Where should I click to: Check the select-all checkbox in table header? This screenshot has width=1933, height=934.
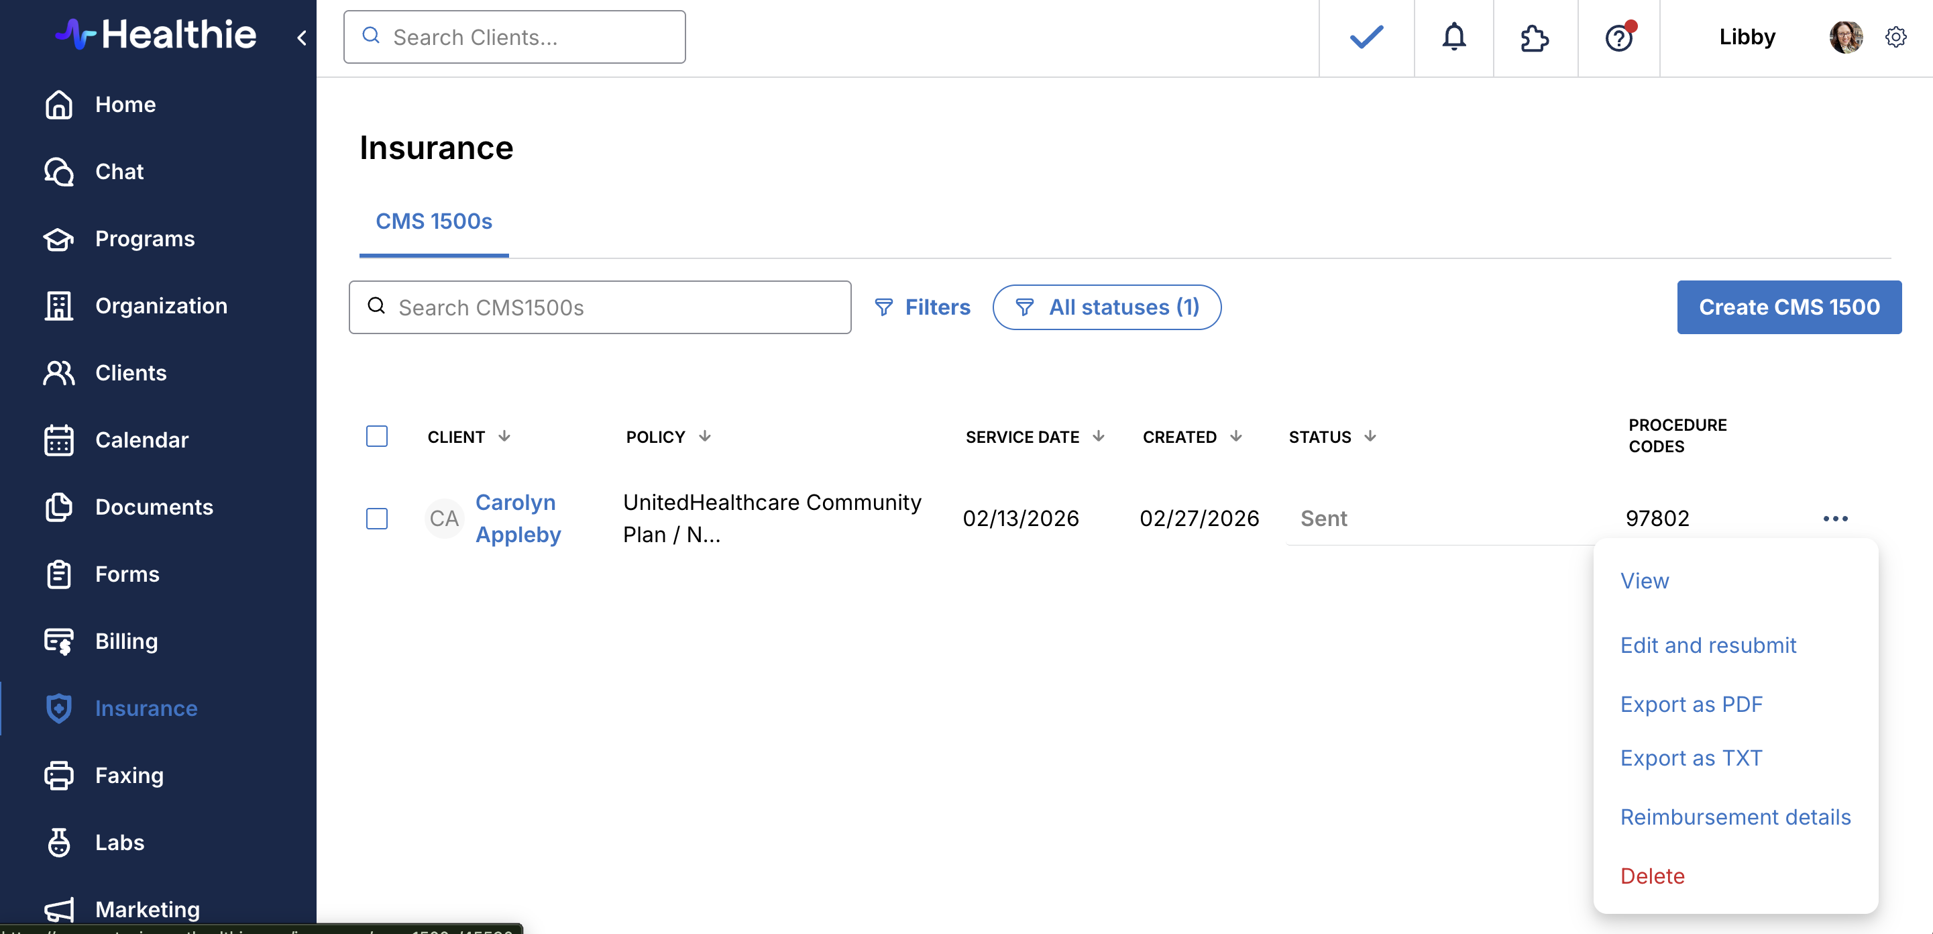pyautogui.click(x=377, y=436)
